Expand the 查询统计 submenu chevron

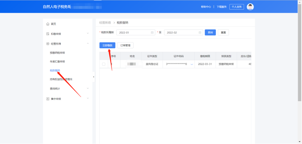click(x=87, y=88)
